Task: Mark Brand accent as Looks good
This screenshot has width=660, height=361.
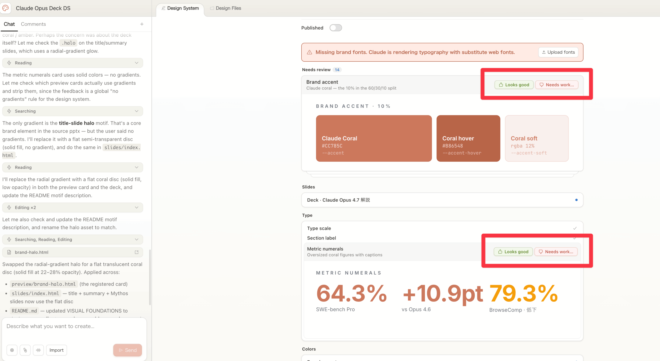Action: coord(514,85)
